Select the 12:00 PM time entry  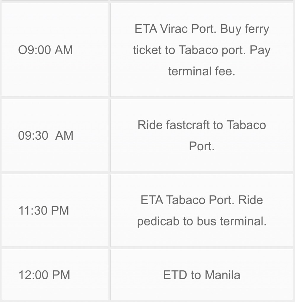click(44, 275)
